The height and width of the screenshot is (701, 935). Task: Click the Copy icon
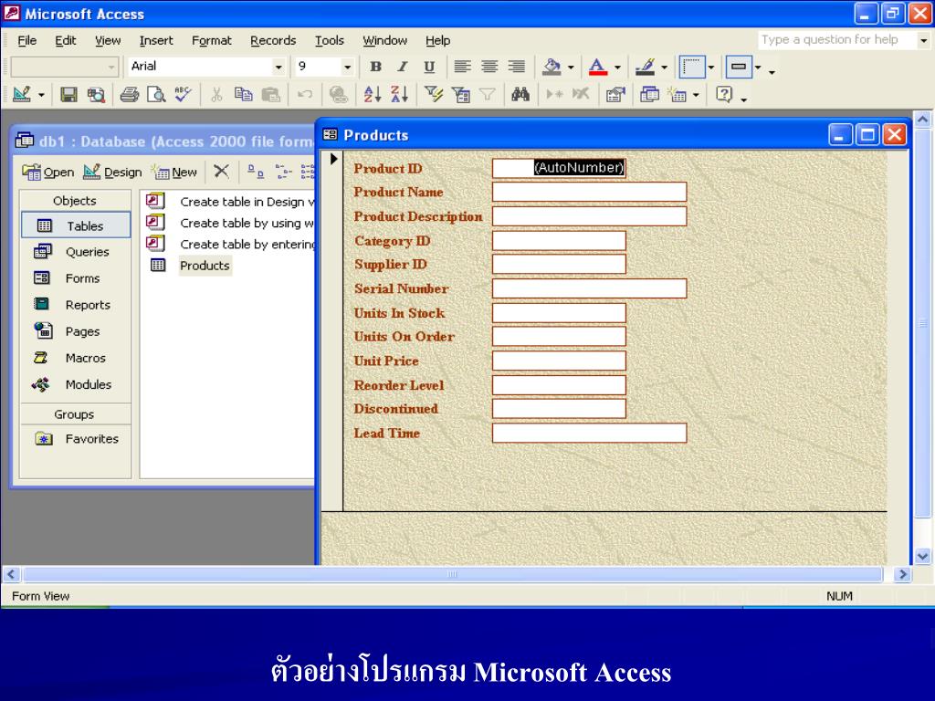[x=243, y=94]
